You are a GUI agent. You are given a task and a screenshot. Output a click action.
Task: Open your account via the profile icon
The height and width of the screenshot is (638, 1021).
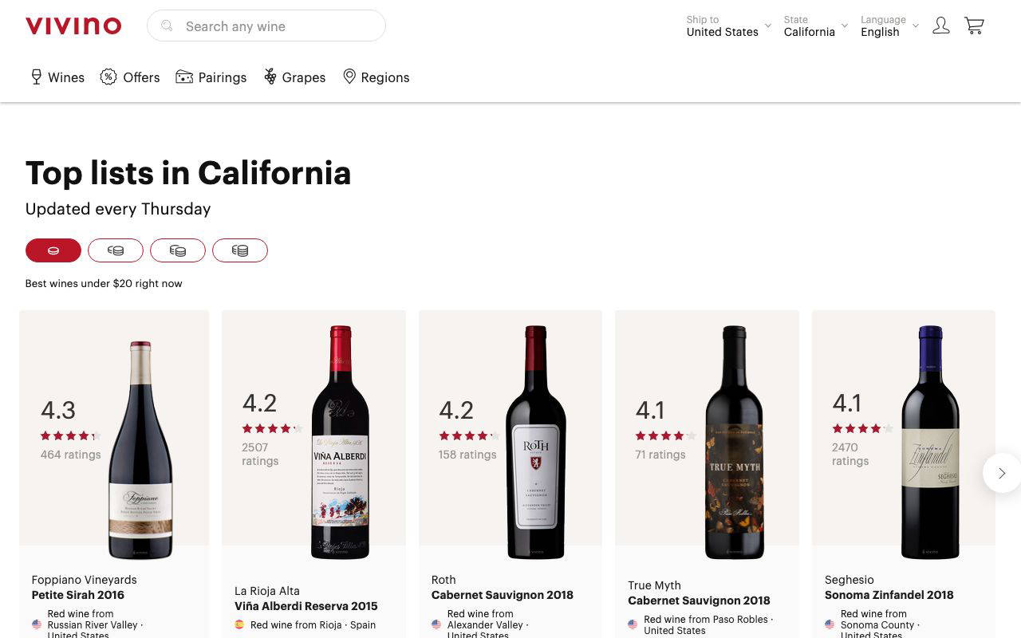[941, 26]
